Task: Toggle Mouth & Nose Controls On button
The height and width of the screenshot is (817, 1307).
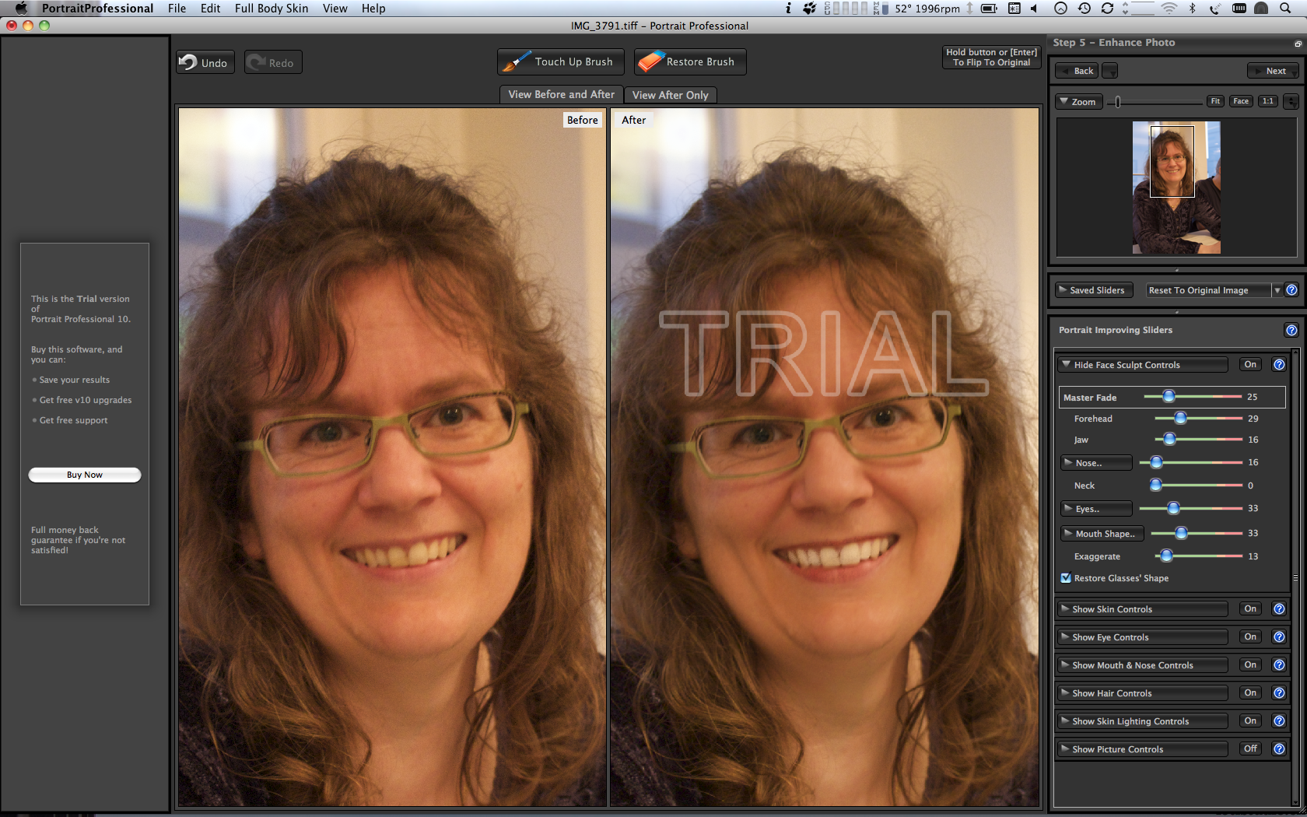Action: pos(1250,664)
